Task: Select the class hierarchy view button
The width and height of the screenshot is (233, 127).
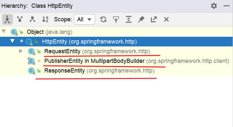Action: click(x=7, y=19)
